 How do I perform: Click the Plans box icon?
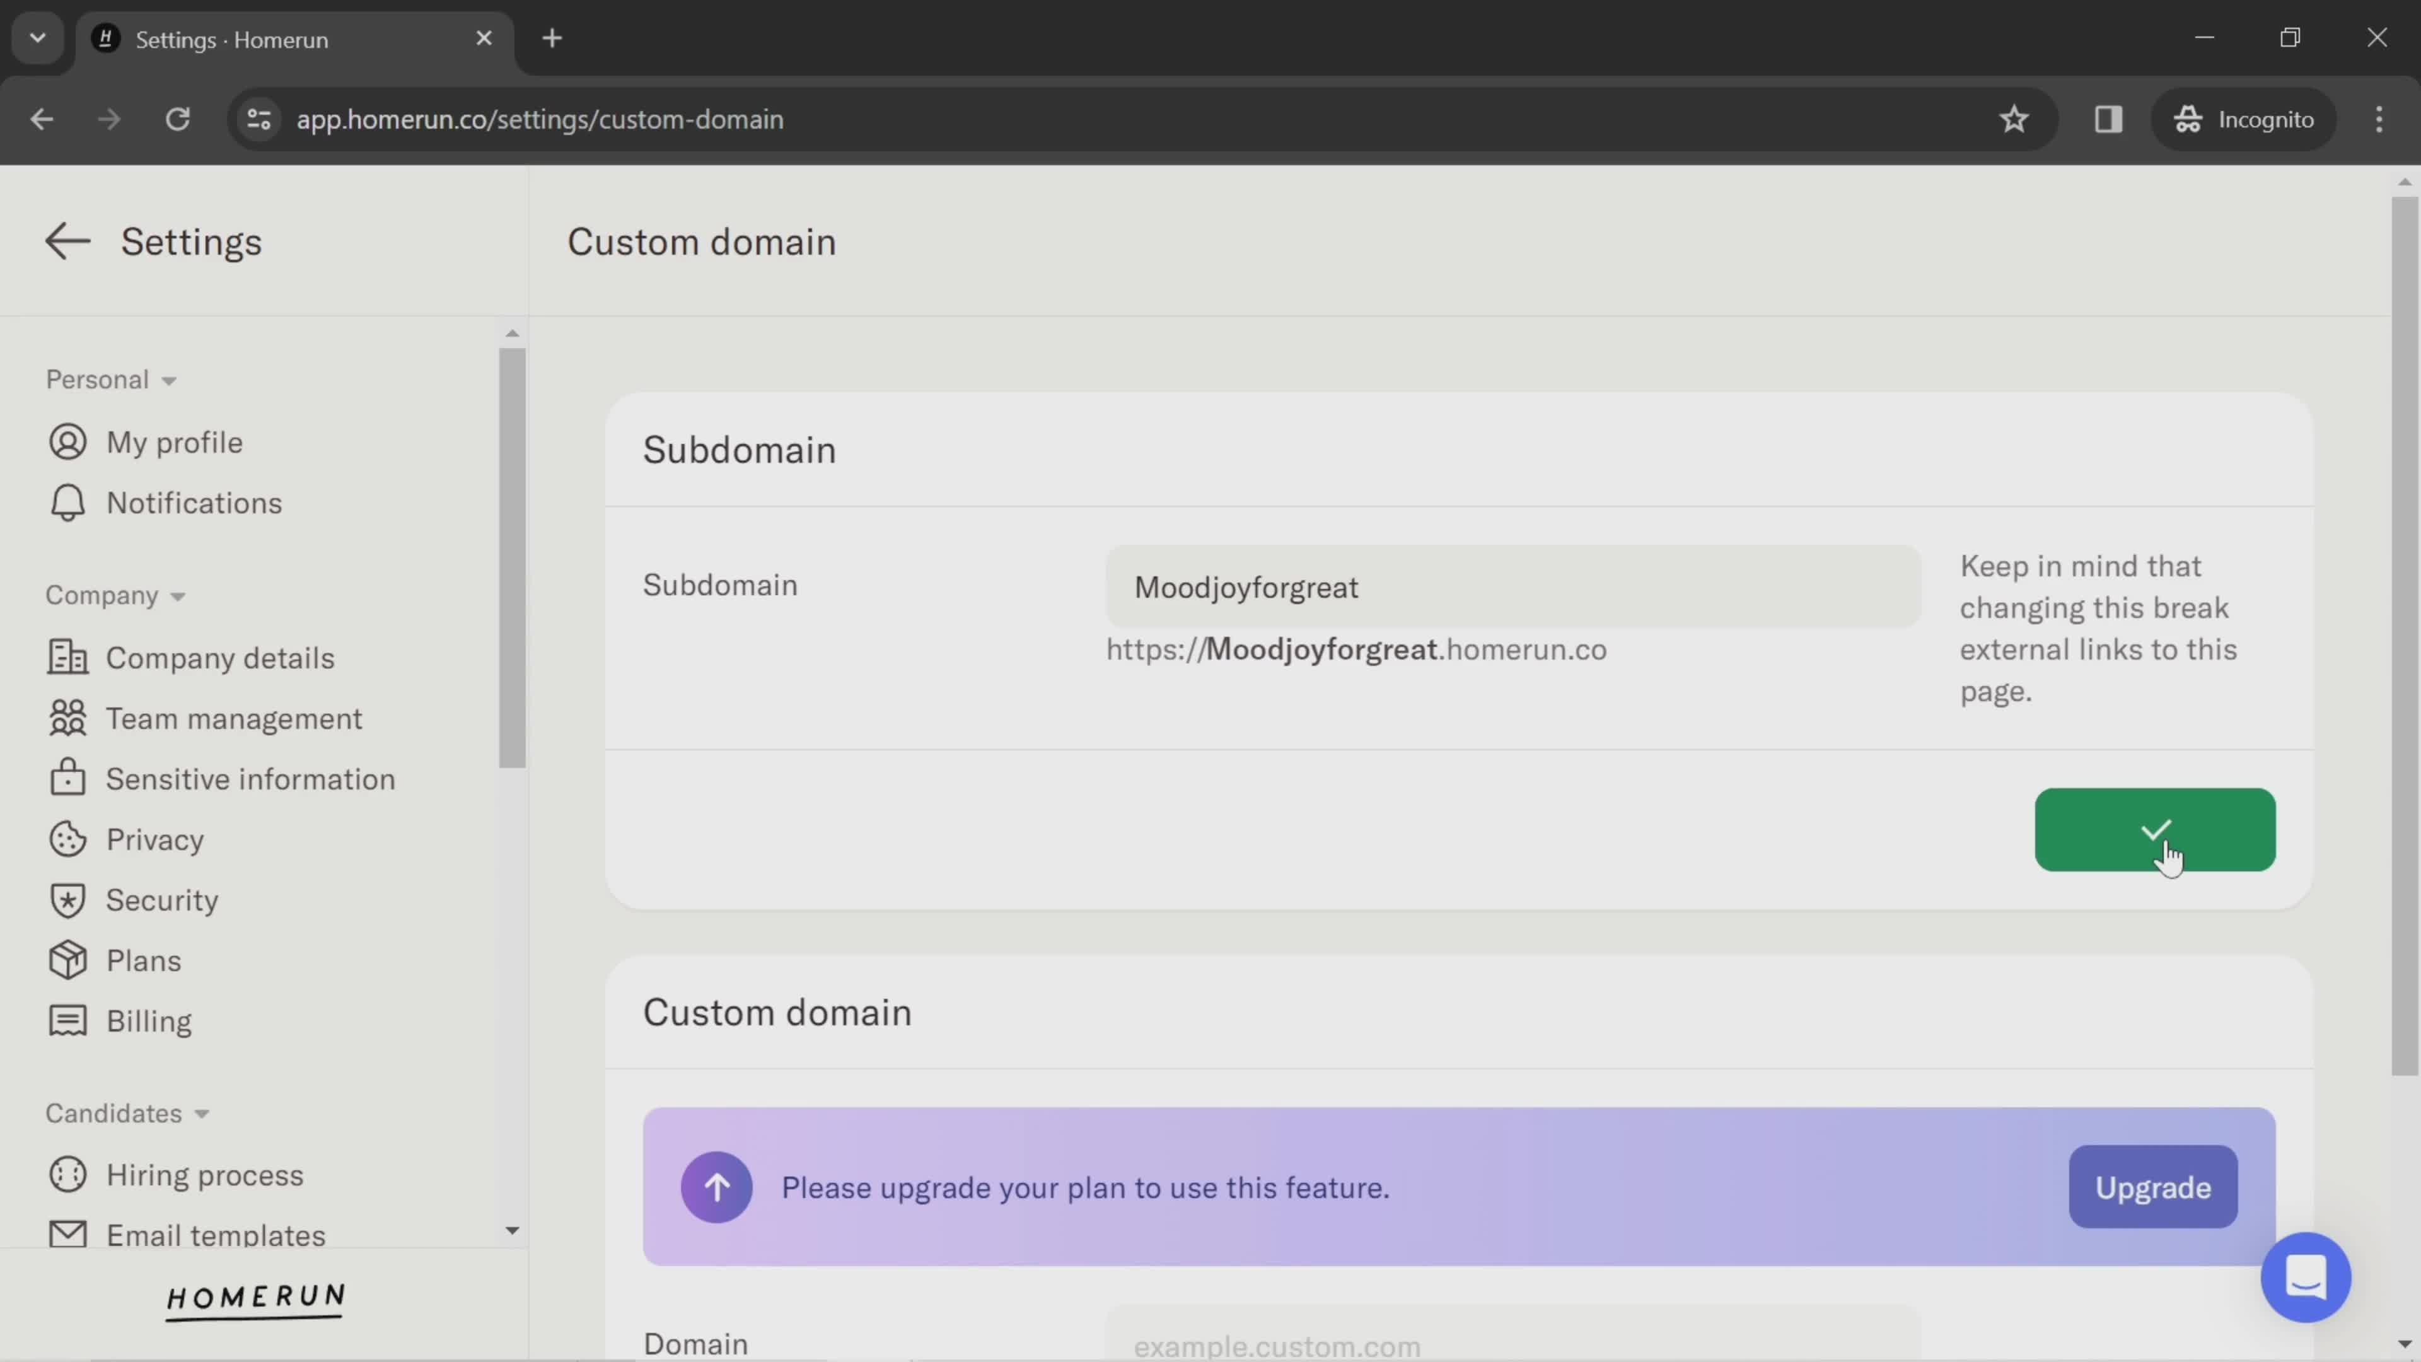[x=67, y=960]
